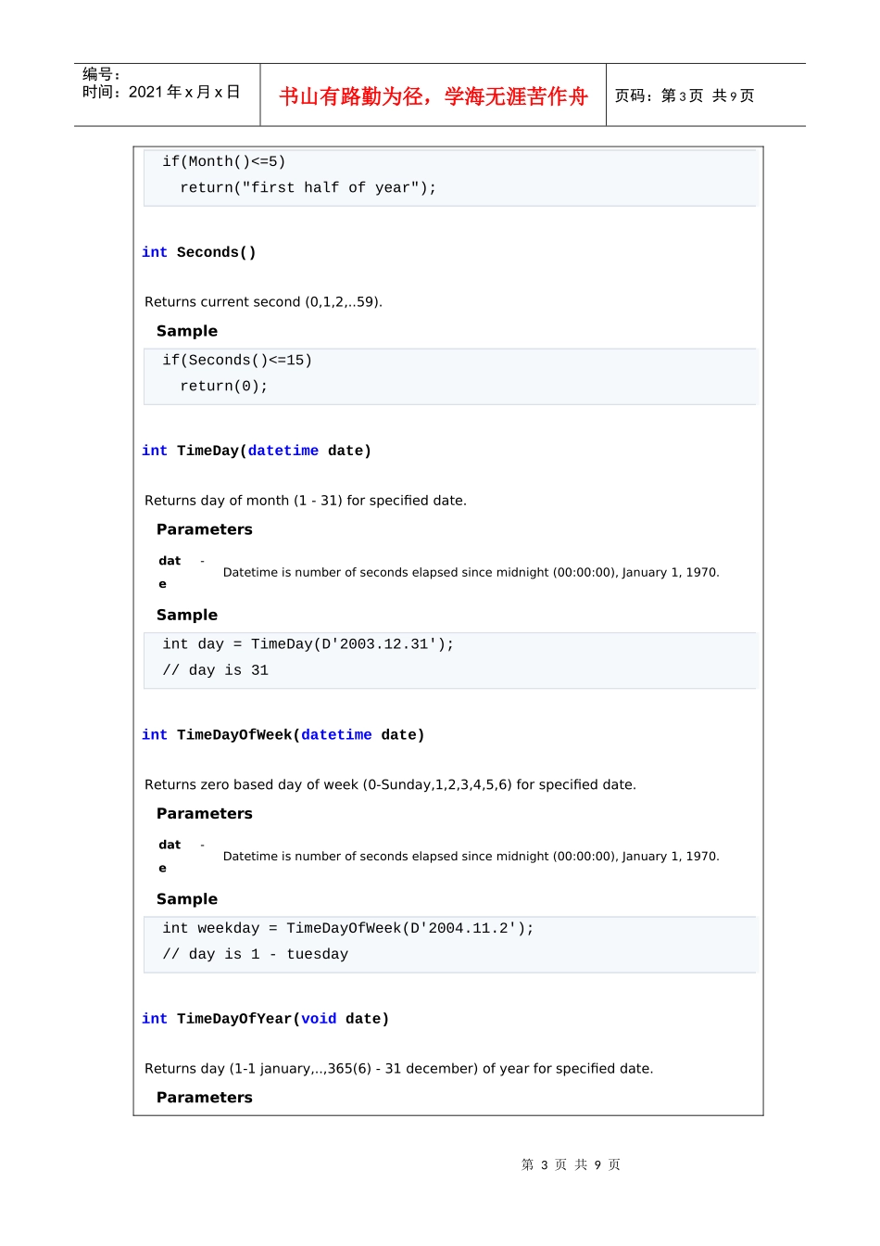
Task: Click blue int keyword before TimeDayOfYear
Action: pos(155,1019)
